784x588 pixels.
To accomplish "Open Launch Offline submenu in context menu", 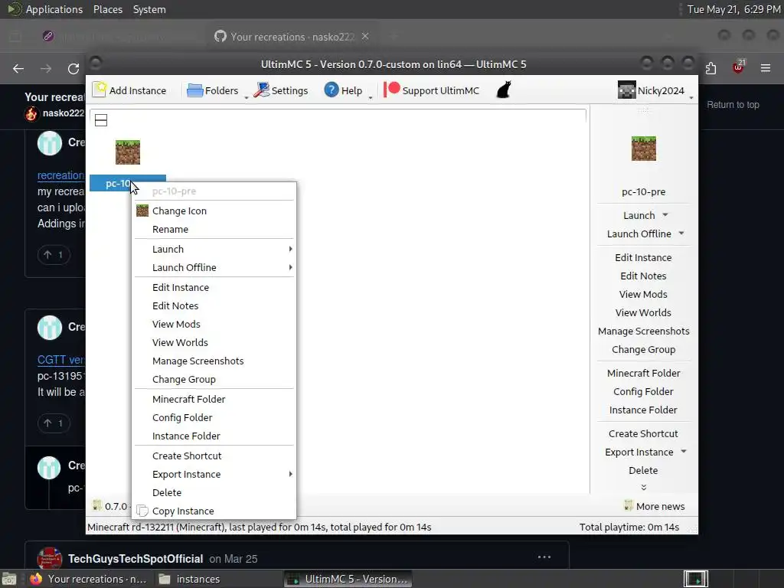I will pos(214,267).
